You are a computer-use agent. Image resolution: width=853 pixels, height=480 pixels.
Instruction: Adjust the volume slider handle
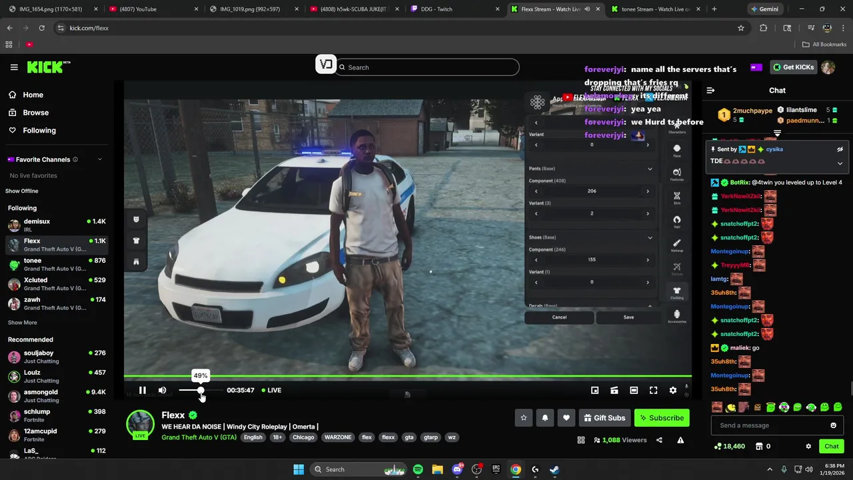click(201, 390)
